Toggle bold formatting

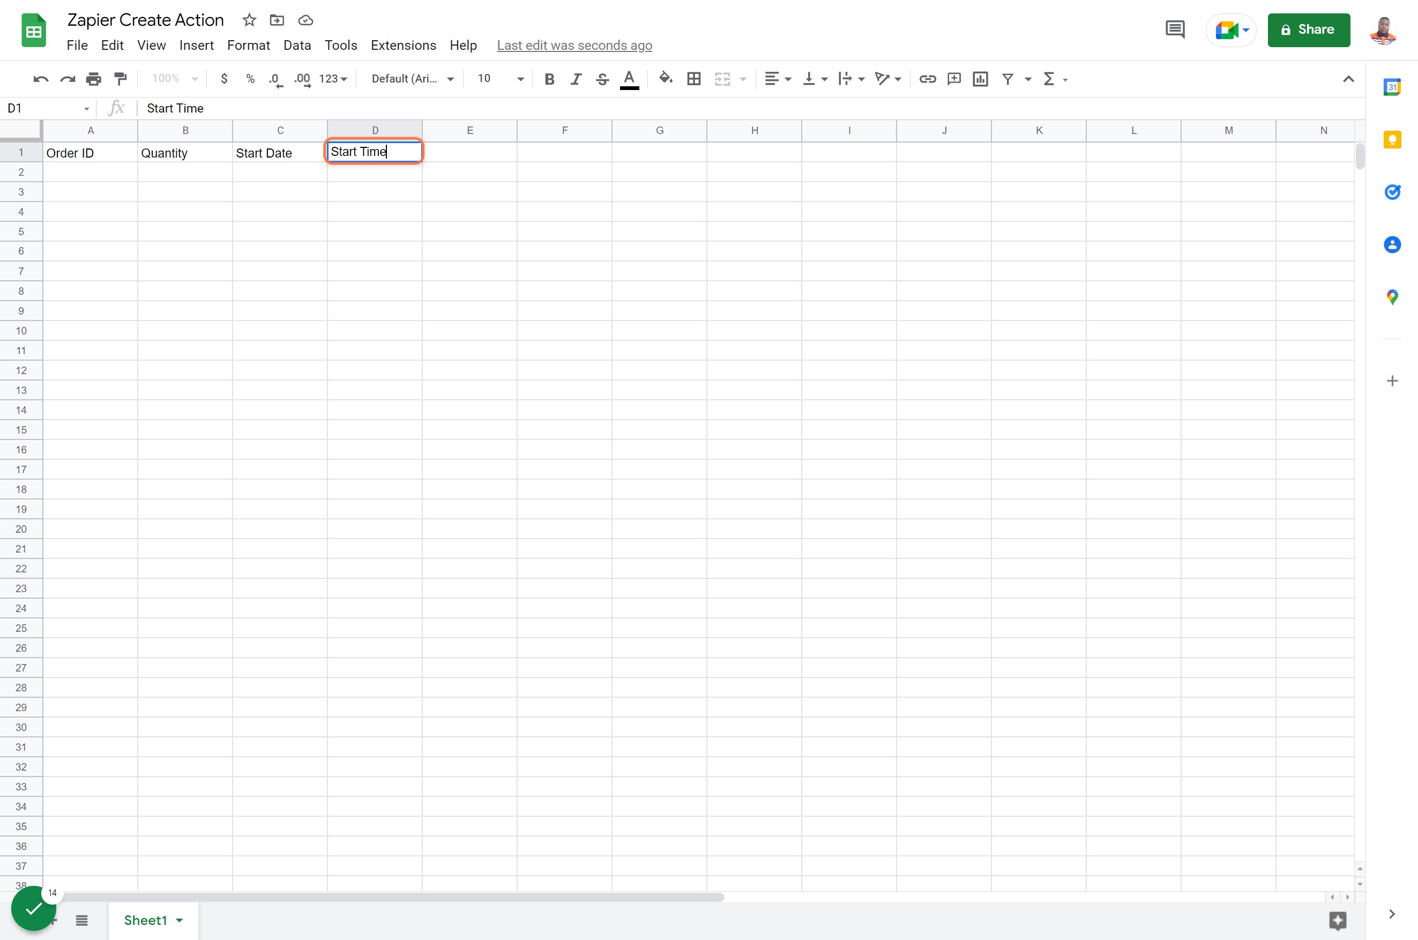pos(549,79)
